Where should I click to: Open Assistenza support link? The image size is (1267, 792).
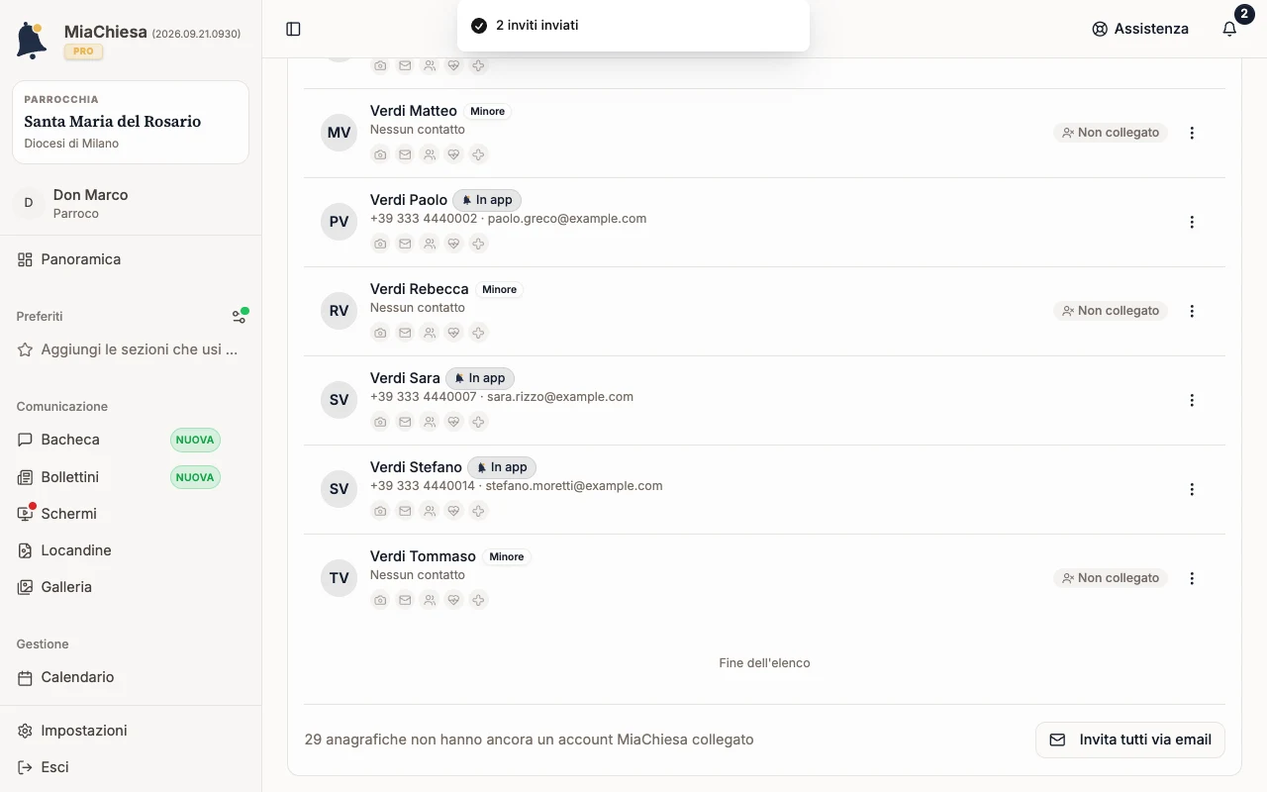1140,29
